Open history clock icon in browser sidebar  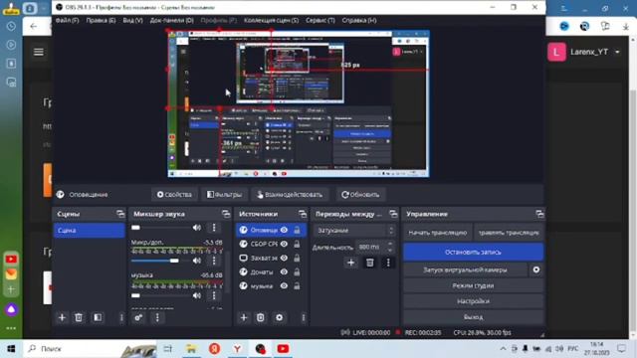click(x=11, y=26)
